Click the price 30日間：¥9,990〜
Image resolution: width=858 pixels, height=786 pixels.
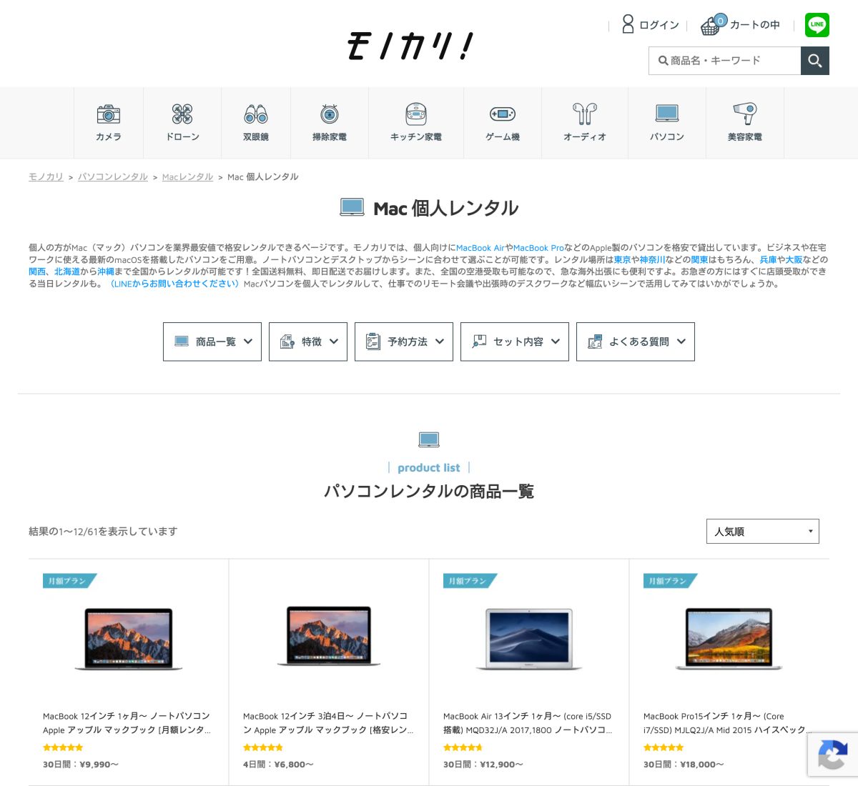81,765
